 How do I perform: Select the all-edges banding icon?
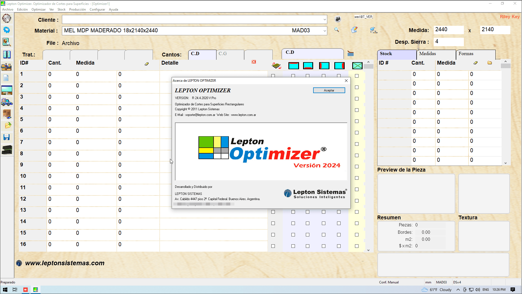(x=357, y=65)
